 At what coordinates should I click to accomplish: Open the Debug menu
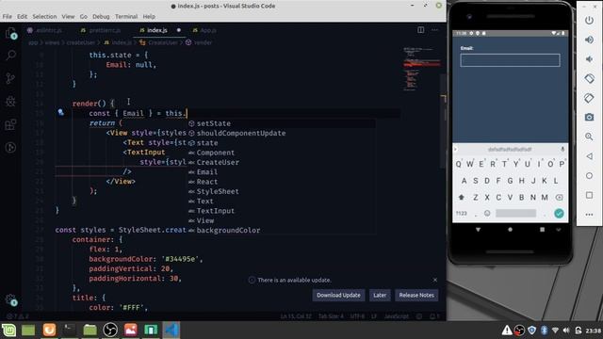(101, 17)
